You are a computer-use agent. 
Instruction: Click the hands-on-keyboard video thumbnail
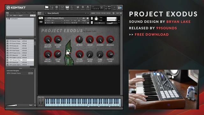164,89
